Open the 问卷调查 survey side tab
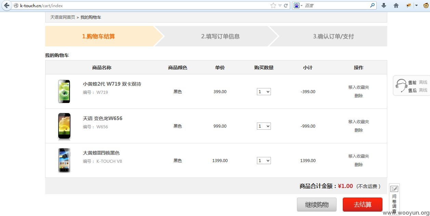The image size is (430, 216). click(x=394, y=199)
